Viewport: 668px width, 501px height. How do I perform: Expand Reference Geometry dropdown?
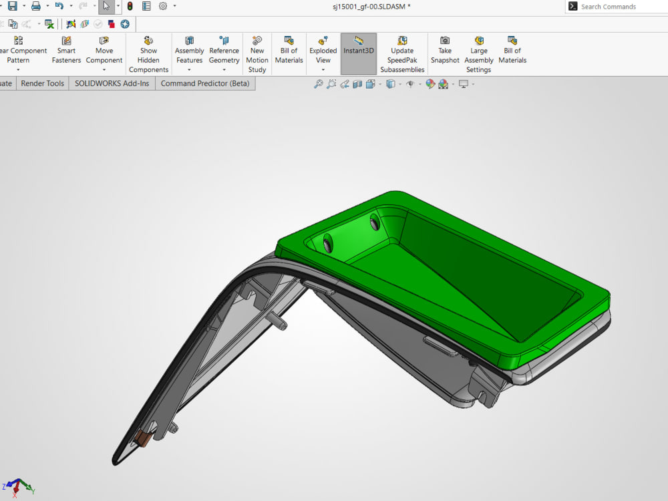[224, 69]
